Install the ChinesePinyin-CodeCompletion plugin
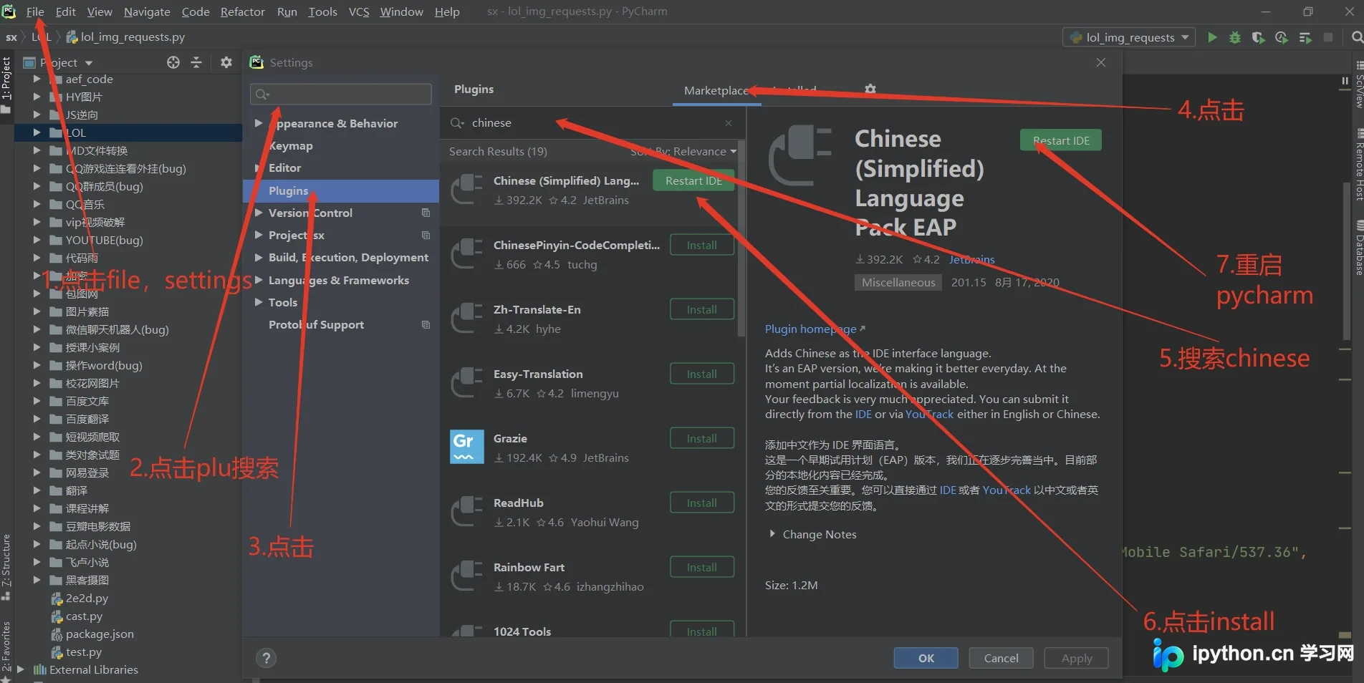The image size is (1364, 683). click(702, 245)
